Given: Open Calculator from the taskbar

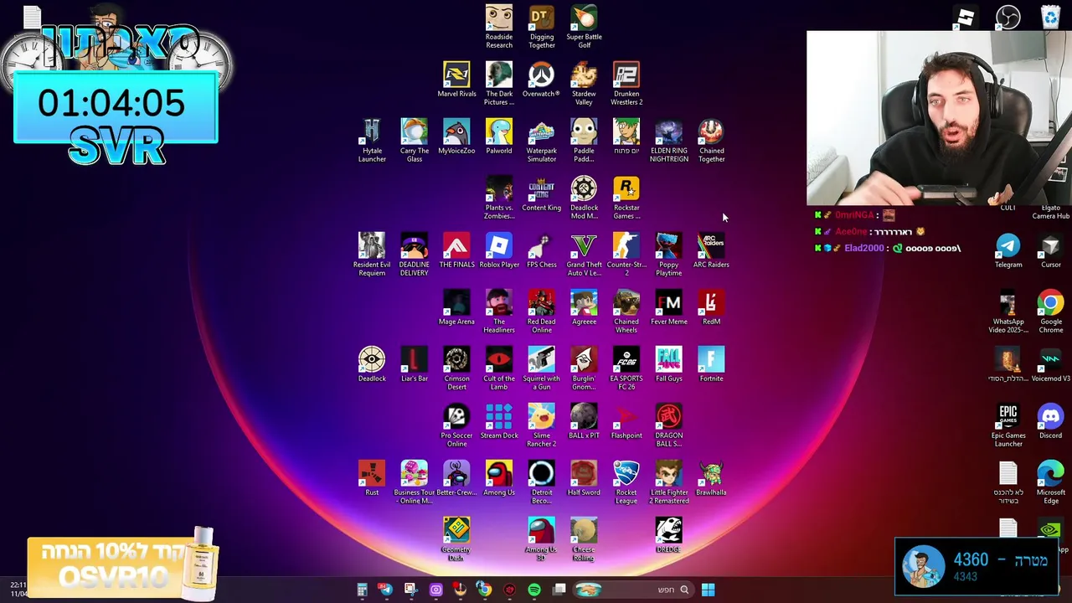Looking at the screenshot, I should (362, 590).
